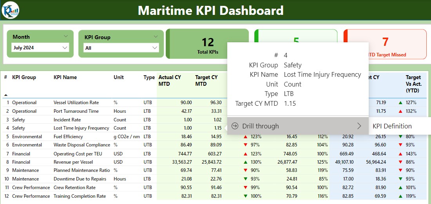Click red up arrow next to 143% YTD
Viewport: 431px width, 204px height.
pos(400,154)
